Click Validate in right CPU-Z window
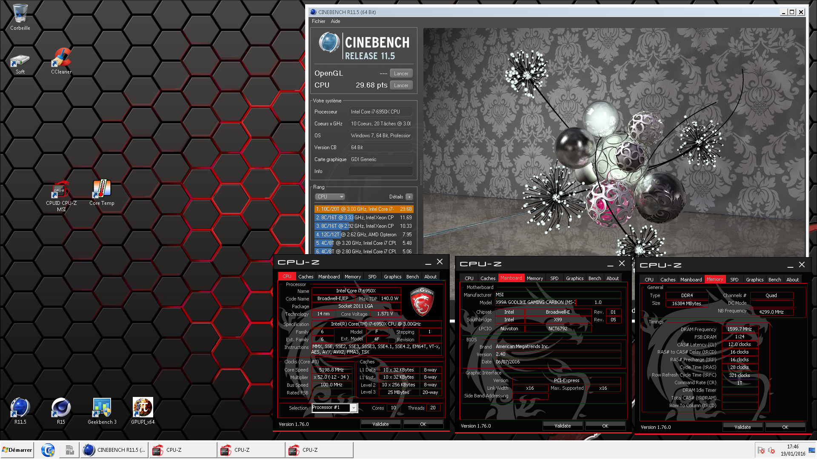Screen dimensions: 817x459 [x=743, y=427]
